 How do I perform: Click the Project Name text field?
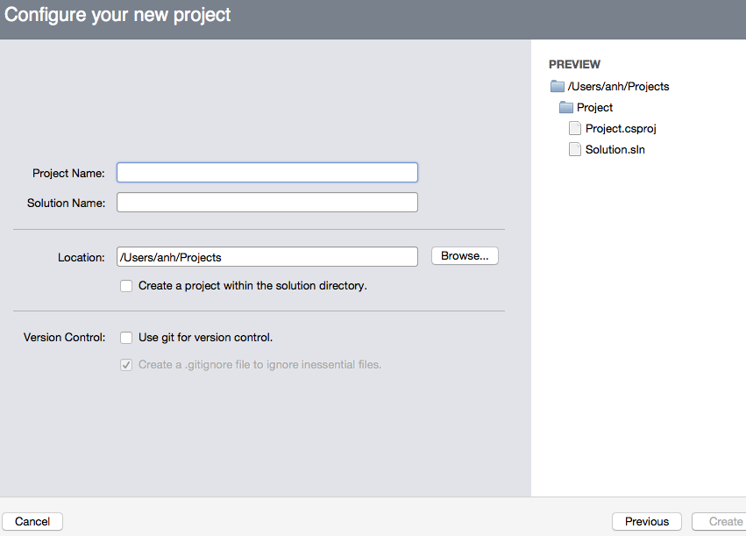point(267,172)
